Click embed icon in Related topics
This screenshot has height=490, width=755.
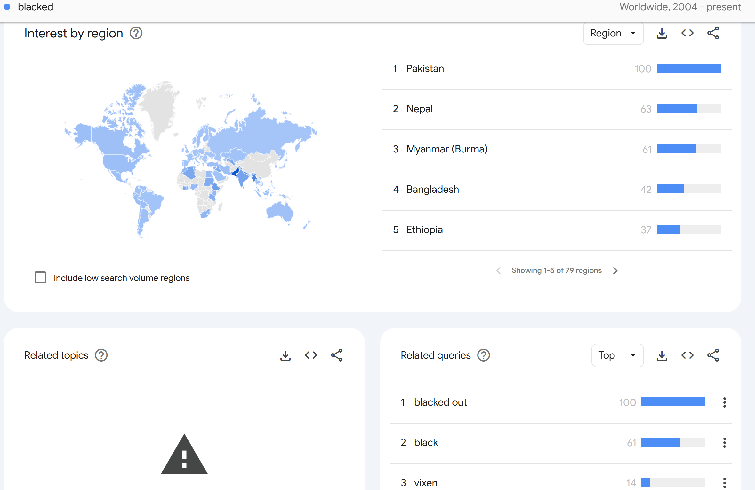(311, 355)
